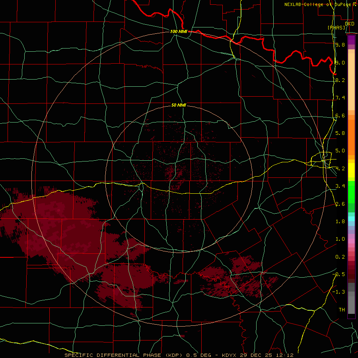This screenshot has height=358, width=358.
Task: Click the 1.8 value on color scale
Action: pos(340,222)
